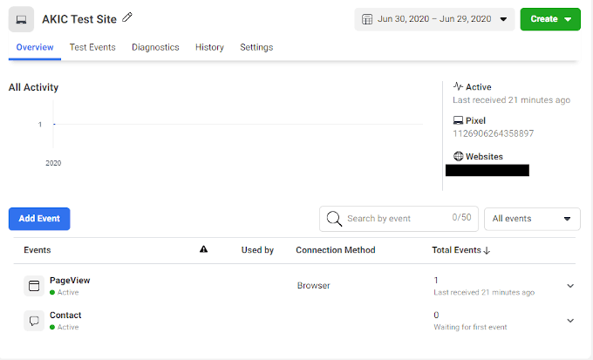Image resolution: width=593 pixels, height=360 pixels.
Task: Sort by Total Events column header
Action: (460, 250)
